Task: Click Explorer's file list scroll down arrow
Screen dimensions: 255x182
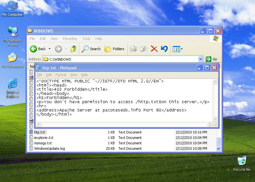Action: click(x=218, y=148)
